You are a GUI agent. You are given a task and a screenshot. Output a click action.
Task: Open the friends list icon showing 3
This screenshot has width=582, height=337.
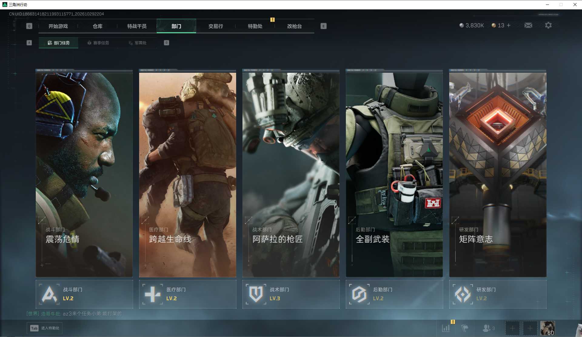[x=488, y=328]
